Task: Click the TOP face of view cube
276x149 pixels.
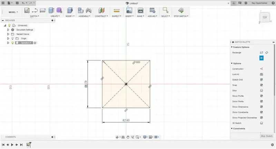Action: [265, 17]
